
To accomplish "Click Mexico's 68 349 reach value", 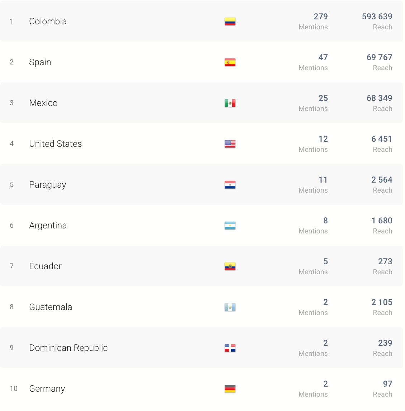I will pos(379,98).
